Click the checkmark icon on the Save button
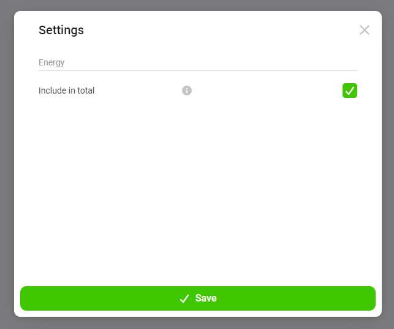Viewport: 394px width, 329px height. pyautogui.click(x=184, y=298)
